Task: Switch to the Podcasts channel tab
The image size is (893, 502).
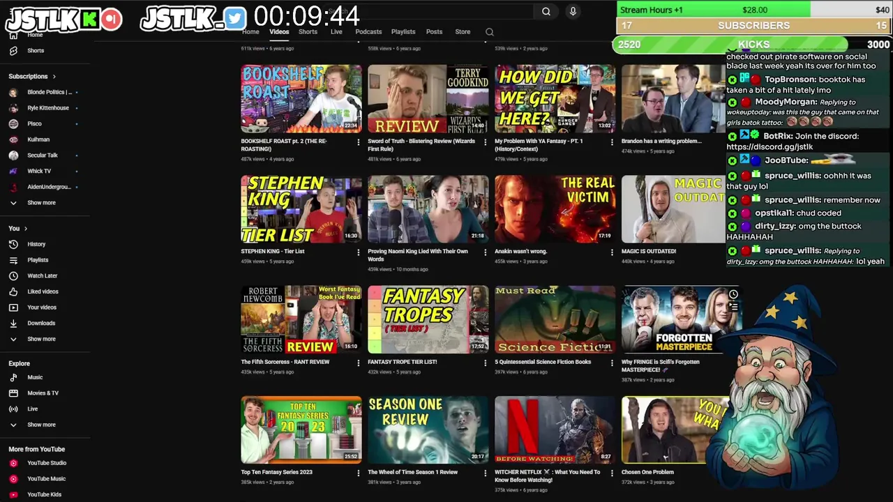Action: [368, 31]
